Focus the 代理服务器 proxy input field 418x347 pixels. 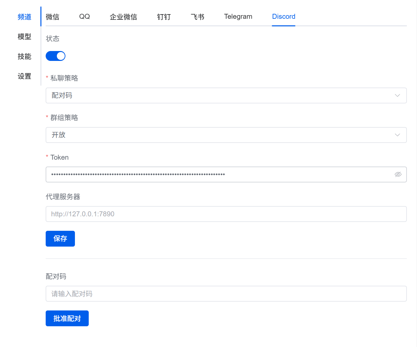point(226,214)
